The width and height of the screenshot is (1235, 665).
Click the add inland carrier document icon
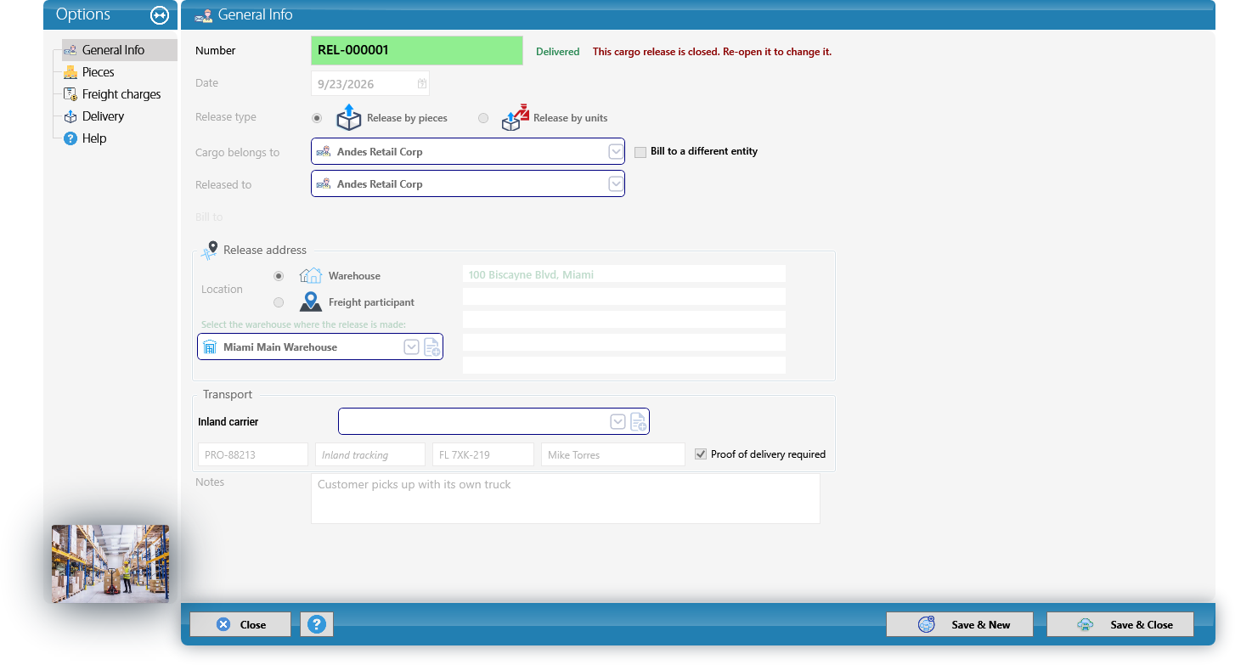click(x=638, y=422)
